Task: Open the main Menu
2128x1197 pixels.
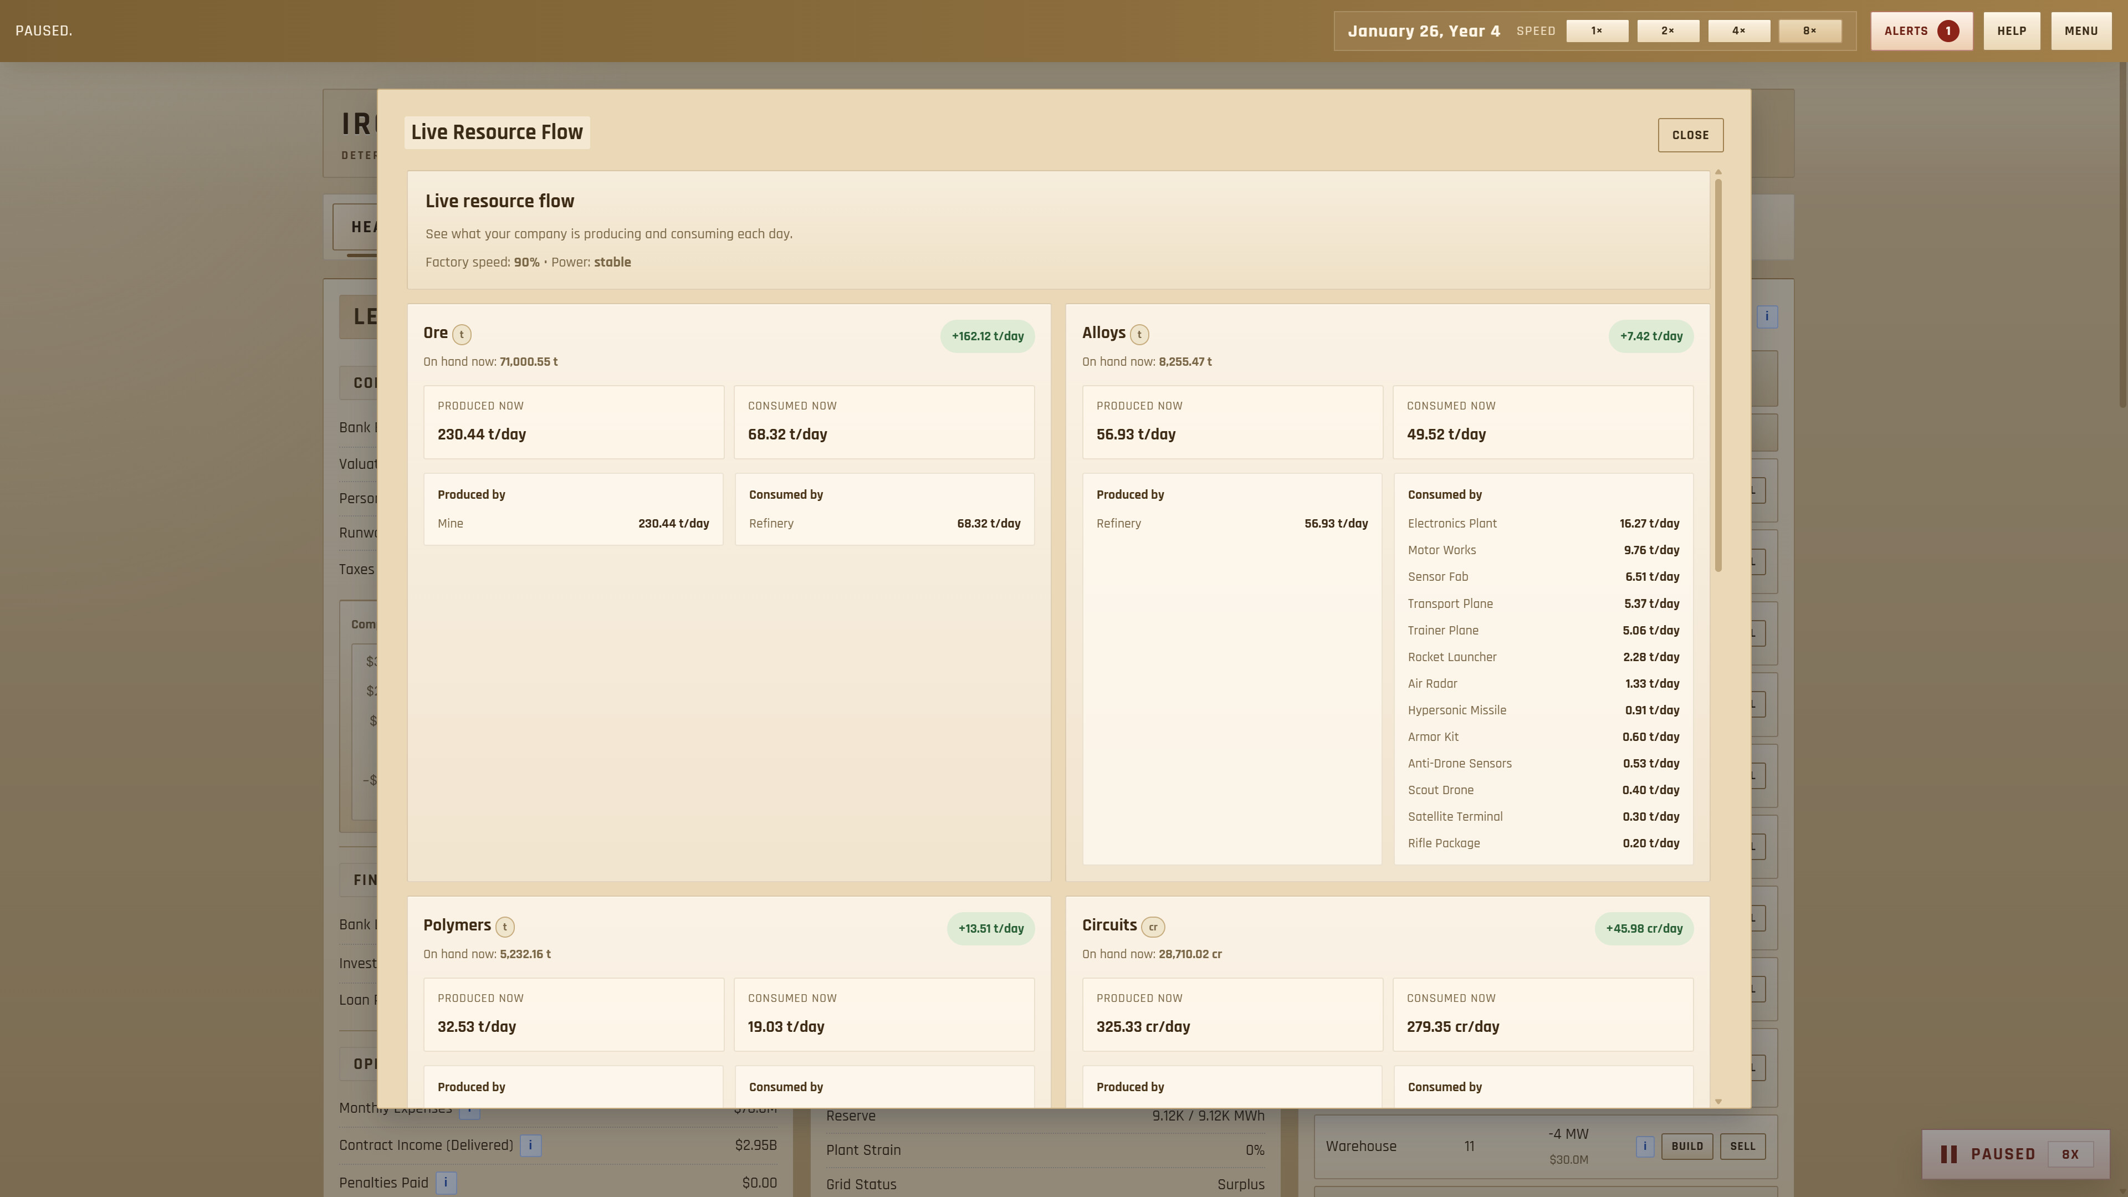Action: (x=2081, y=32)
